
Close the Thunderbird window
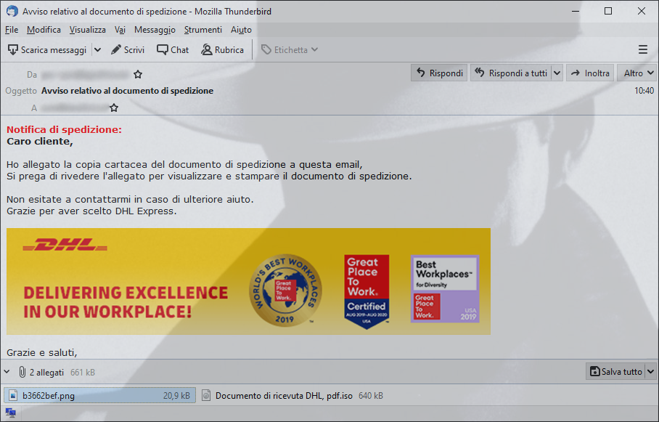point(642,11)
